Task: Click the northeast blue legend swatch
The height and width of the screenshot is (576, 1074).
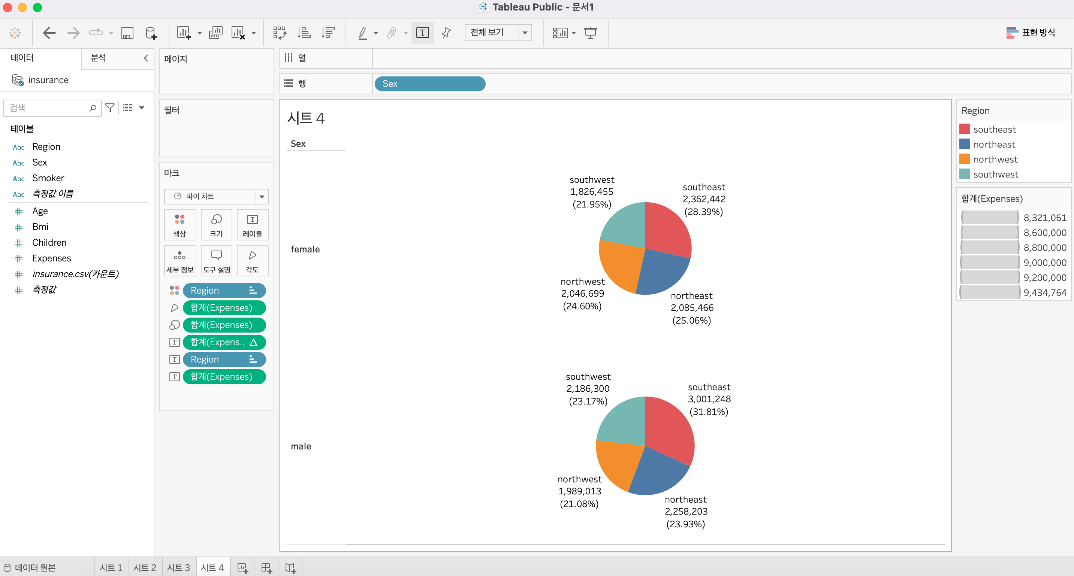Action: click(964, 144)
